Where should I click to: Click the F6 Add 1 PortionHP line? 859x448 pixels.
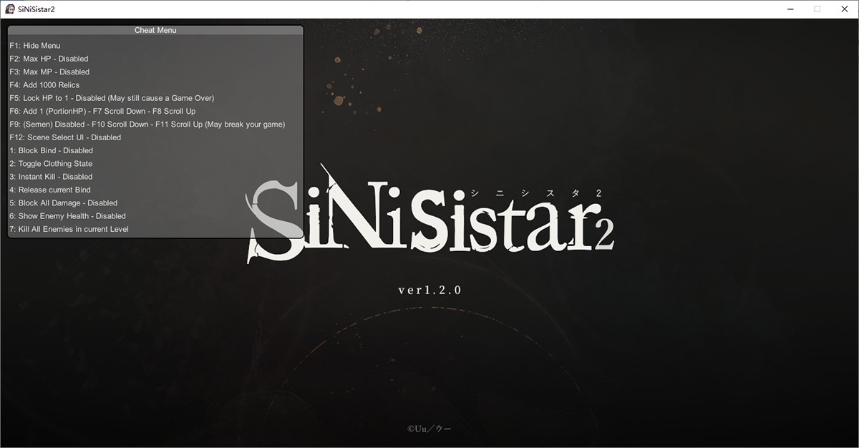coord(102,111)
